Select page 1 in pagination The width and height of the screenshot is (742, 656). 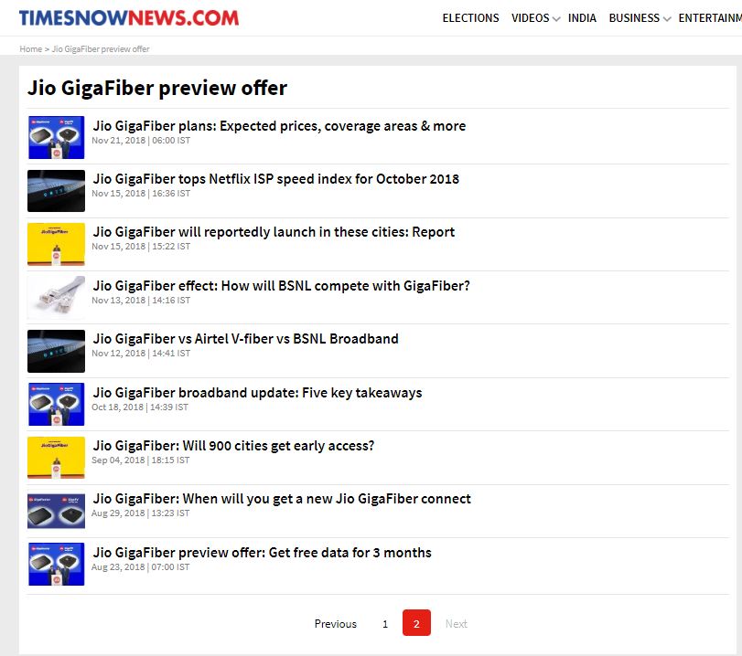[x=385, y=624]
